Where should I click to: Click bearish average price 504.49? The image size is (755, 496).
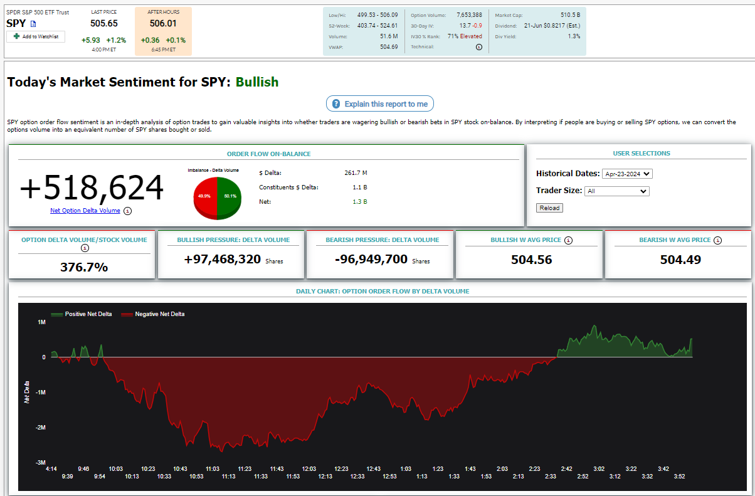(x=680, y=260)
